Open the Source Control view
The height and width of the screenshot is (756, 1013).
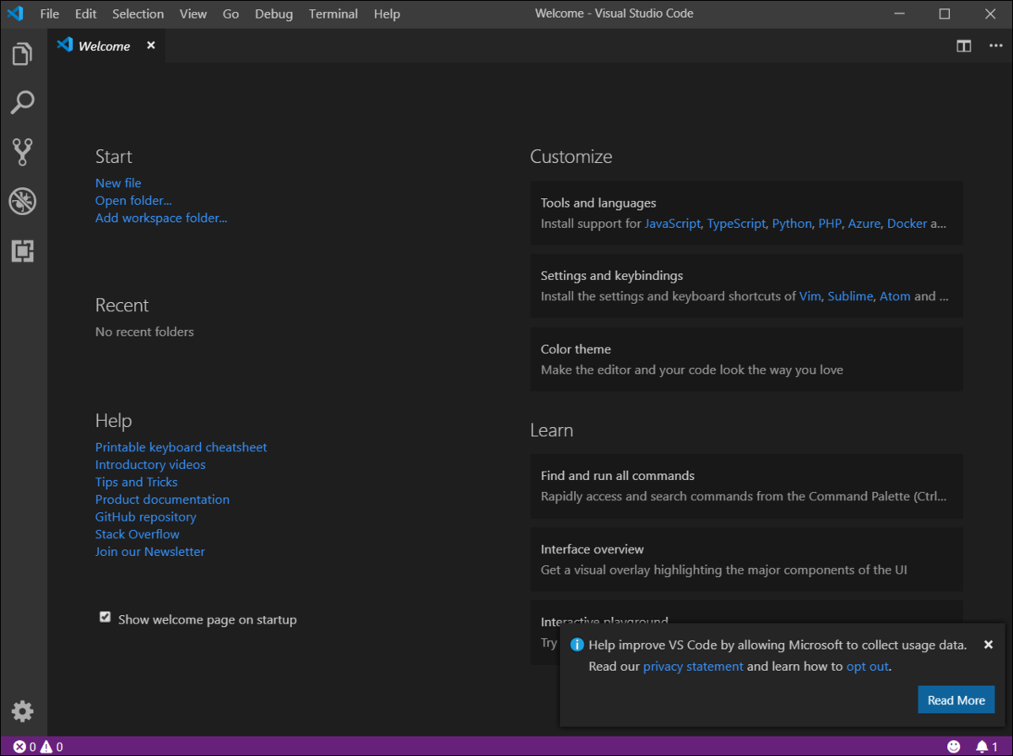click(x=23, y=152)
